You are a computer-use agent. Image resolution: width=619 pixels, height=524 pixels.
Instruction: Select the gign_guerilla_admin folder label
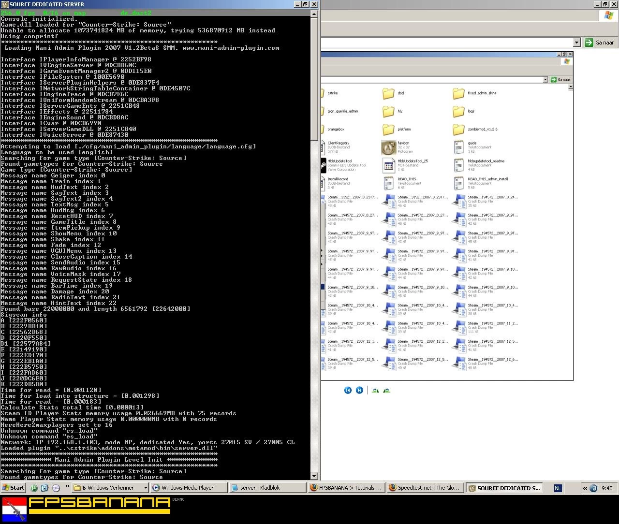(x=343, y=111)
